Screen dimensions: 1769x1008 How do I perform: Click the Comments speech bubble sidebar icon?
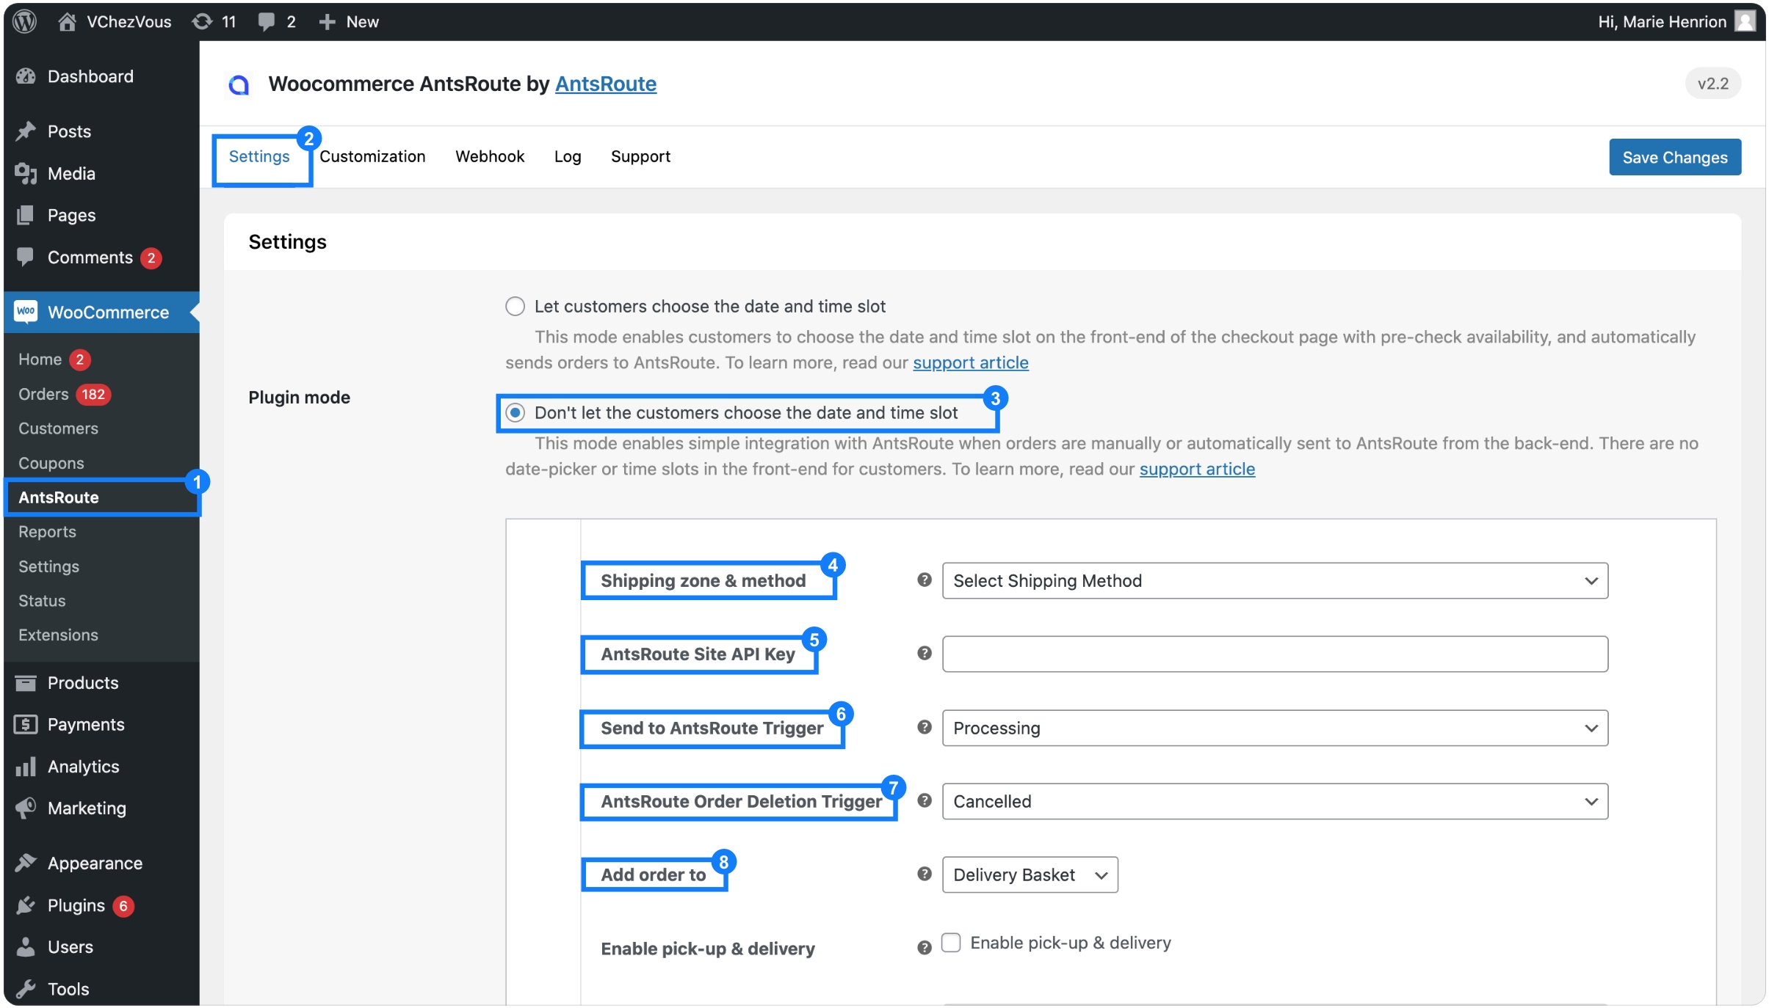(x=26, y=257)
